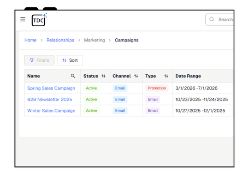Click the Active badge for Spring Sales Campaign

(x=91, y=88)
